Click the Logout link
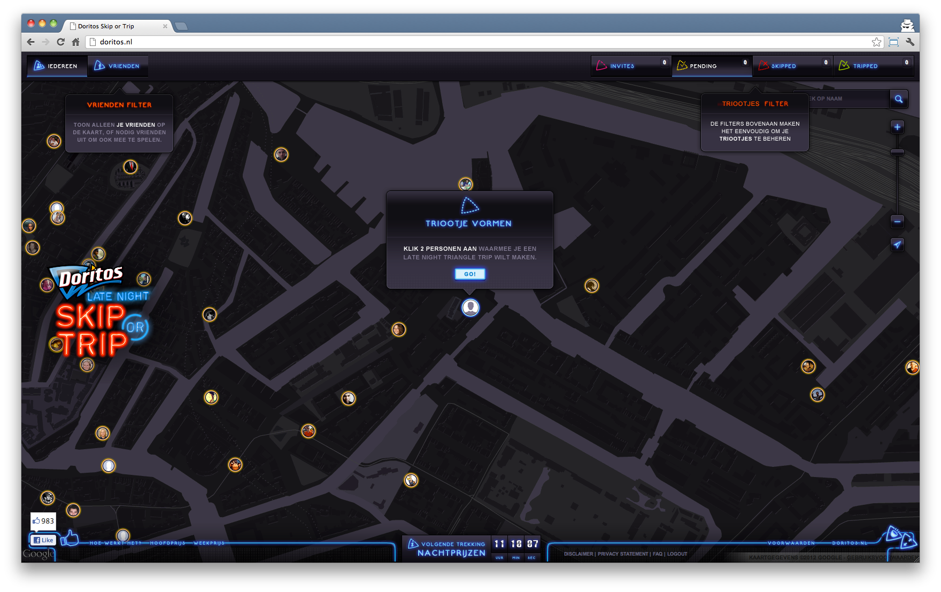Image resolution: width=941 pixels, height=592 pixels. pos(677,554)
